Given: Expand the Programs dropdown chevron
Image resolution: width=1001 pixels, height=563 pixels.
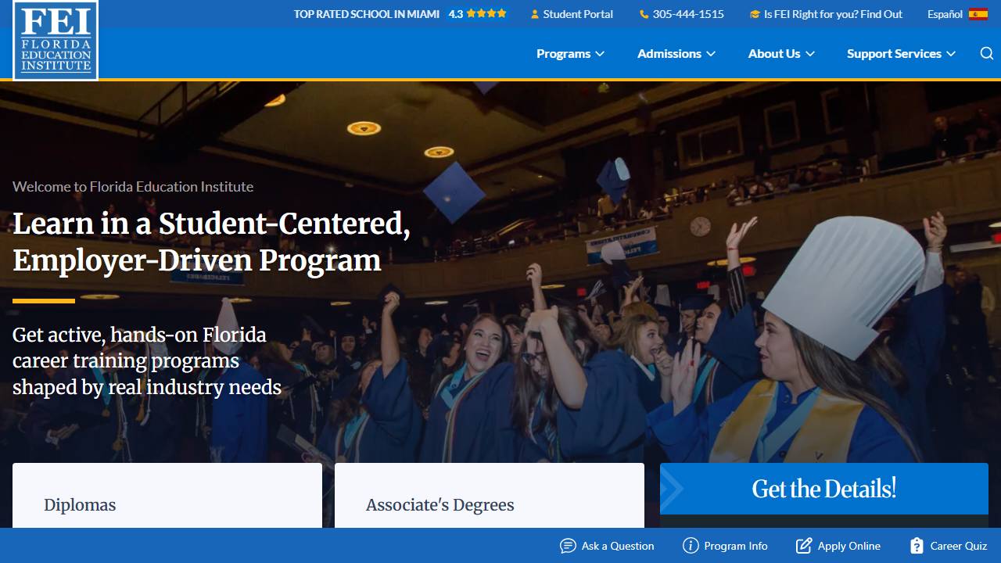Looking at the screenshot, I should [600, 54].
